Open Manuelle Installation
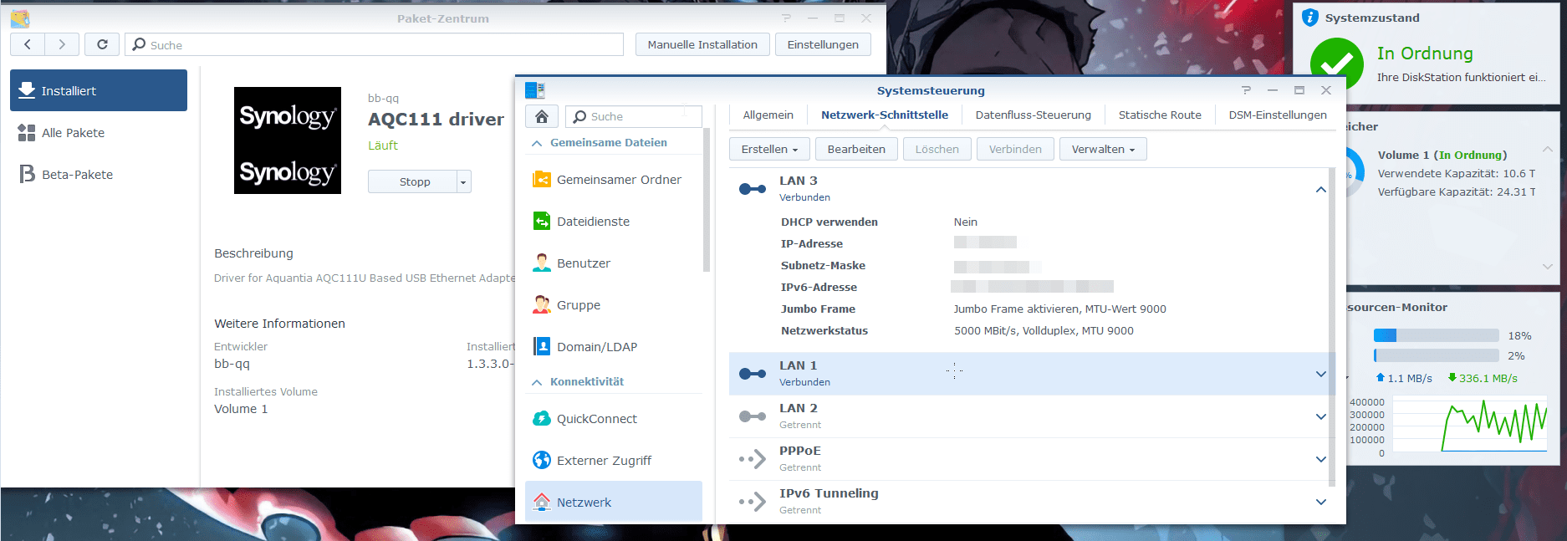The height and width of the screenshot is (541, 1567). [x=702, y=44]
